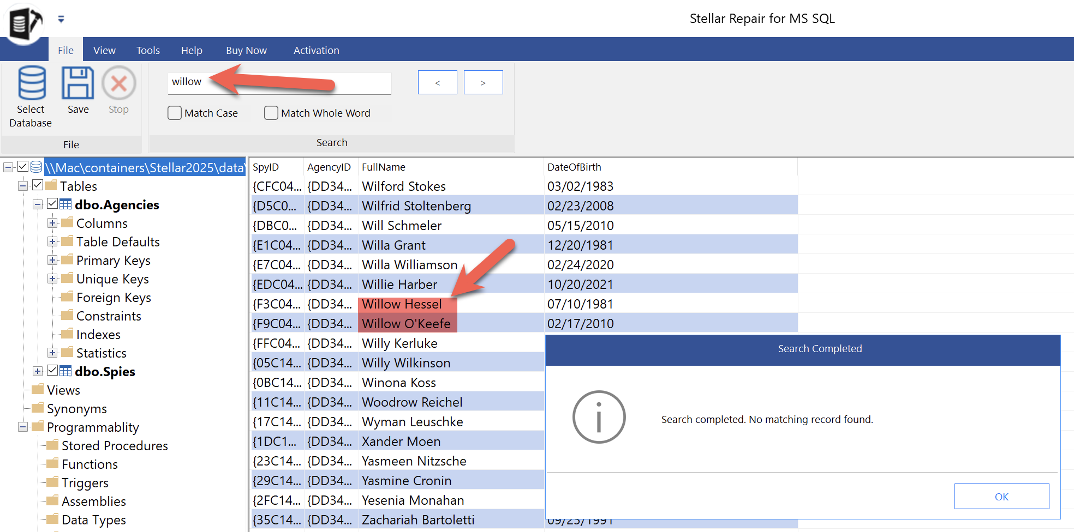Enable the Match Whole Word checkbox
This screenshot has height=532, width=1074.
[x=271, y=113]
